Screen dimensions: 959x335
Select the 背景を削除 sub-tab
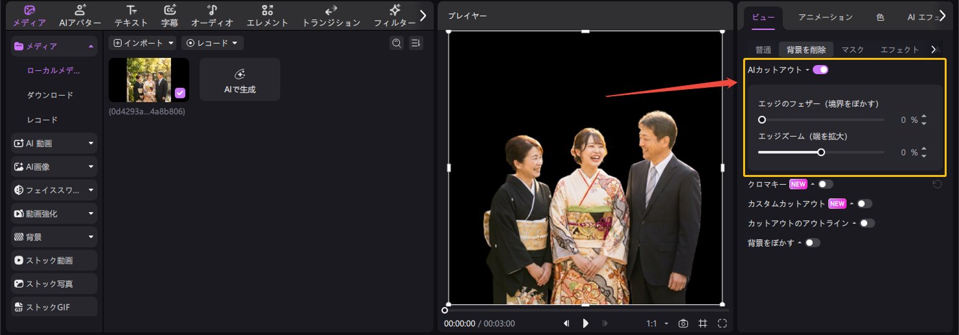(806, 49)
